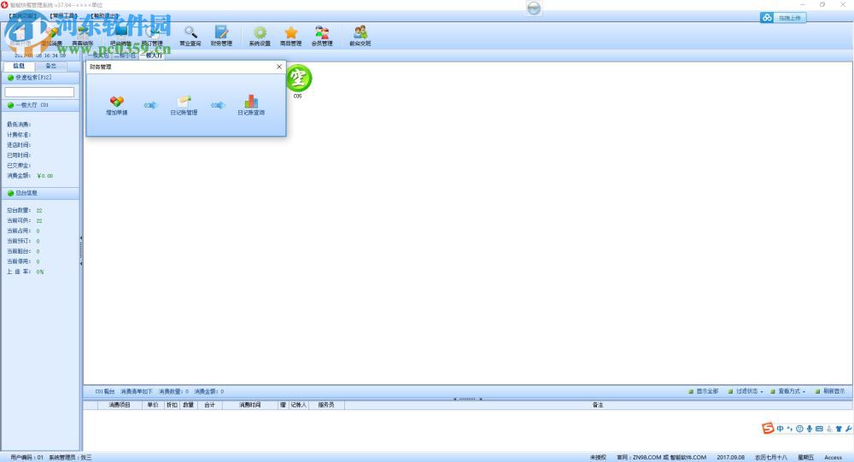Click Sogou input method S logo
The width and height of the screenshot is (854, 462).
tap(768, 428)
